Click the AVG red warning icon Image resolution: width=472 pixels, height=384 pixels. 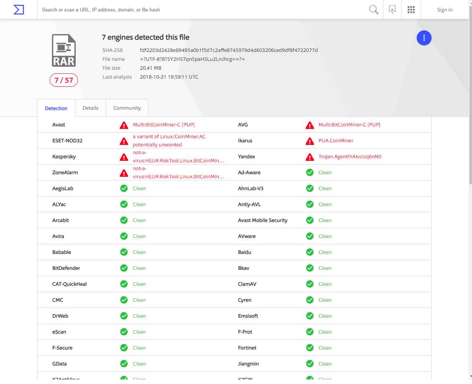click(310, 125)
